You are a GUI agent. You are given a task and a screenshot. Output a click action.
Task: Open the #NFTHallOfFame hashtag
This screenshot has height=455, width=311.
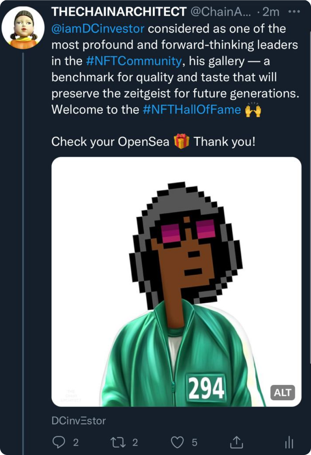point(192,110)
